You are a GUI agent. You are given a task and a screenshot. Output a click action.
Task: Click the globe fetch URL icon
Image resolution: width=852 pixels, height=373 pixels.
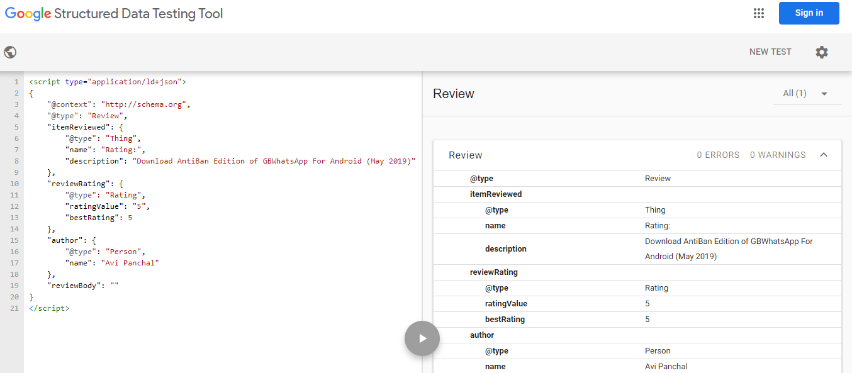10,52
